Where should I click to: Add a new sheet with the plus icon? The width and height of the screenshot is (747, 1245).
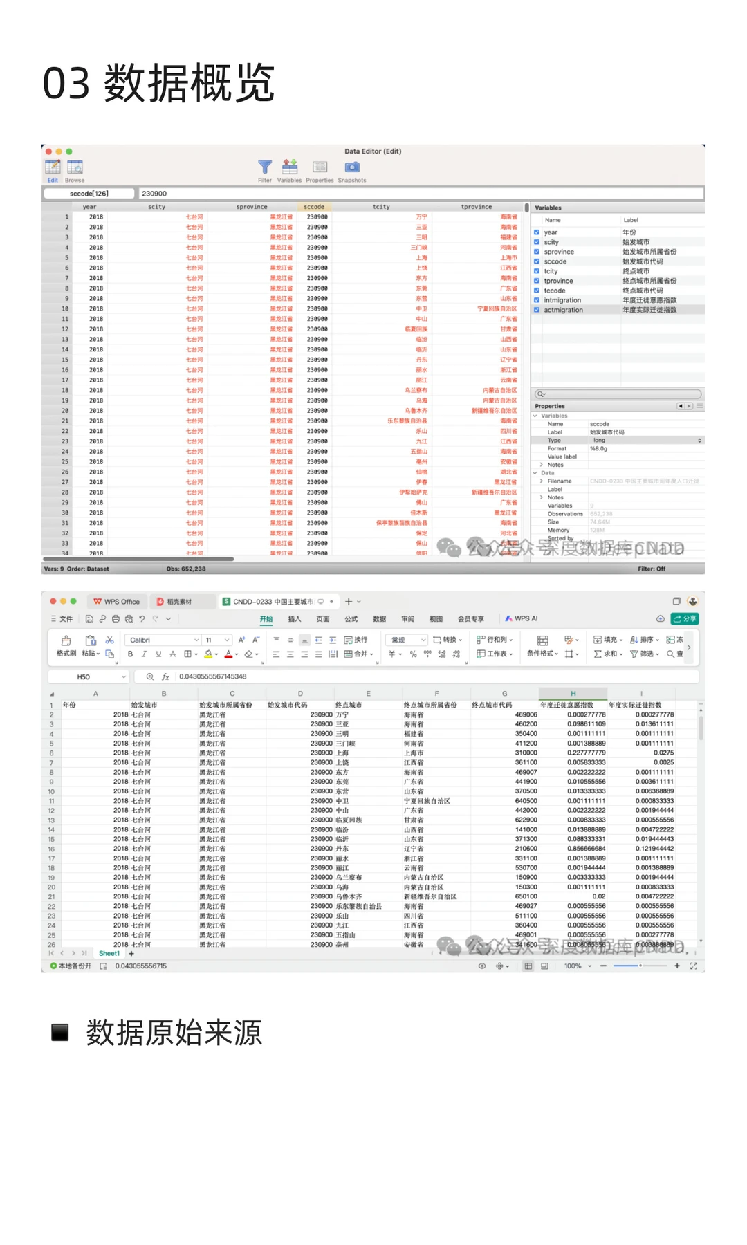[x=131, y=953]
